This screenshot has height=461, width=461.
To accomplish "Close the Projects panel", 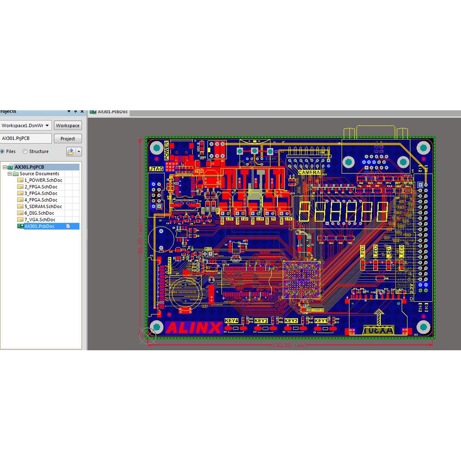I will point(82,112).
